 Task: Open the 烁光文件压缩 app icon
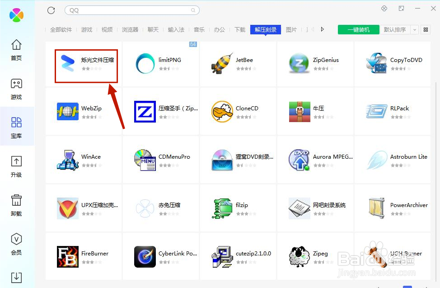point(68,63)
